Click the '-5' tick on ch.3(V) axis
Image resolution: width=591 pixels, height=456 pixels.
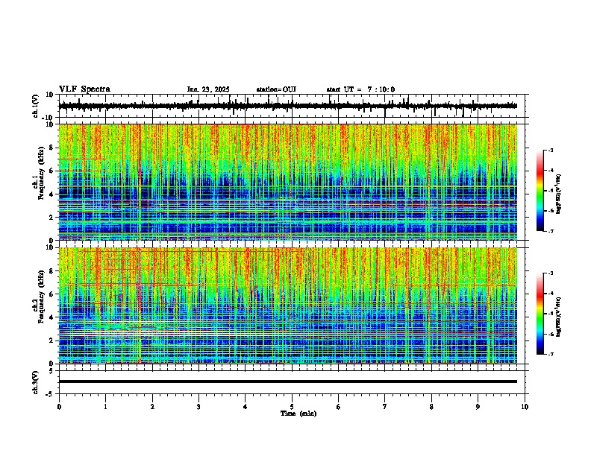point(50,394)
